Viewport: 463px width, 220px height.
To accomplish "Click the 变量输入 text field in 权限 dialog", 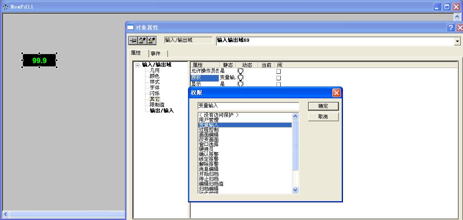I will click(248, 106).
